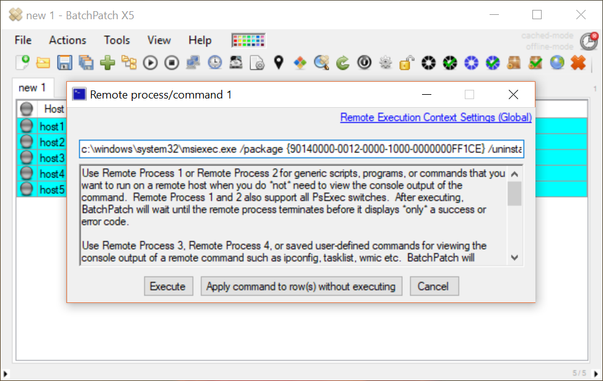The width and height of the screenshot is (603, 381).
Task: Click the orange X delete icon
Action: (x=578, y=63)
